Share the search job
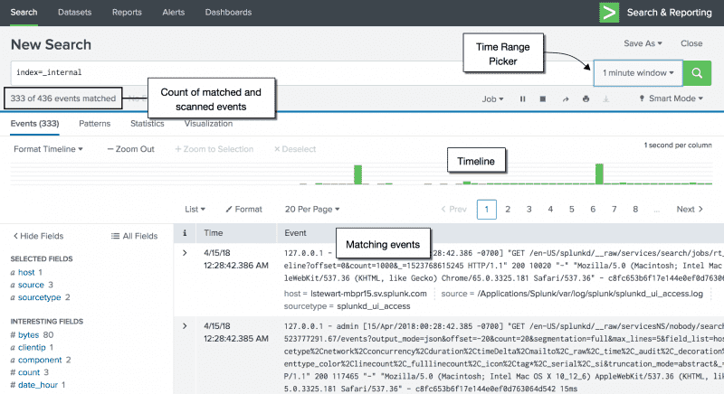Screen dimensions: 724x394 click(x=565, y=99)
